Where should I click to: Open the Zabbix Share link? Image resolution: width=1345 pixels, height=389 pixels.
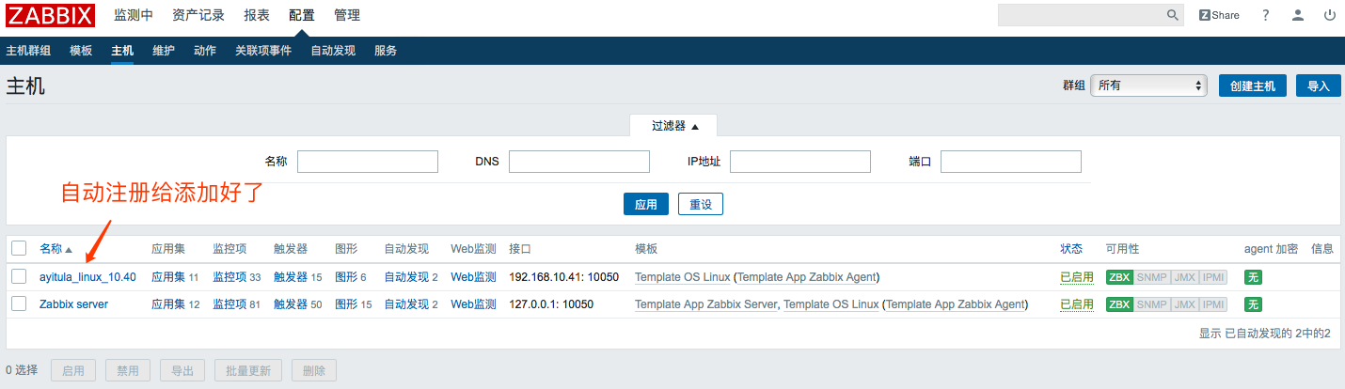(1219, 15)
